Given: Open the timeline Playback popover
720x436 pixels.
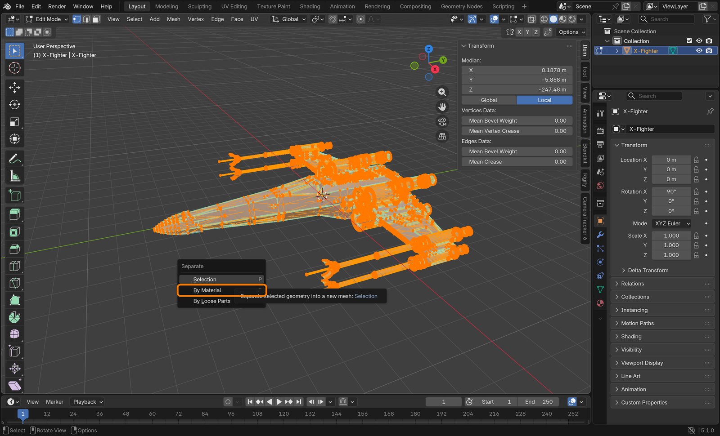Looking at the screenshot, I should pyautogui.click(x=88, y=402).
